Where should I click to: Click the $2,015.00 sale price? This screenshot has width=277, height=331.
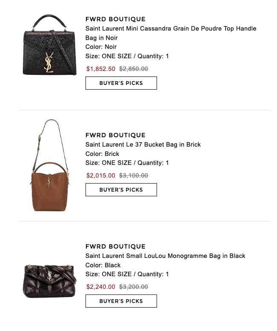(x=101, y=175)
